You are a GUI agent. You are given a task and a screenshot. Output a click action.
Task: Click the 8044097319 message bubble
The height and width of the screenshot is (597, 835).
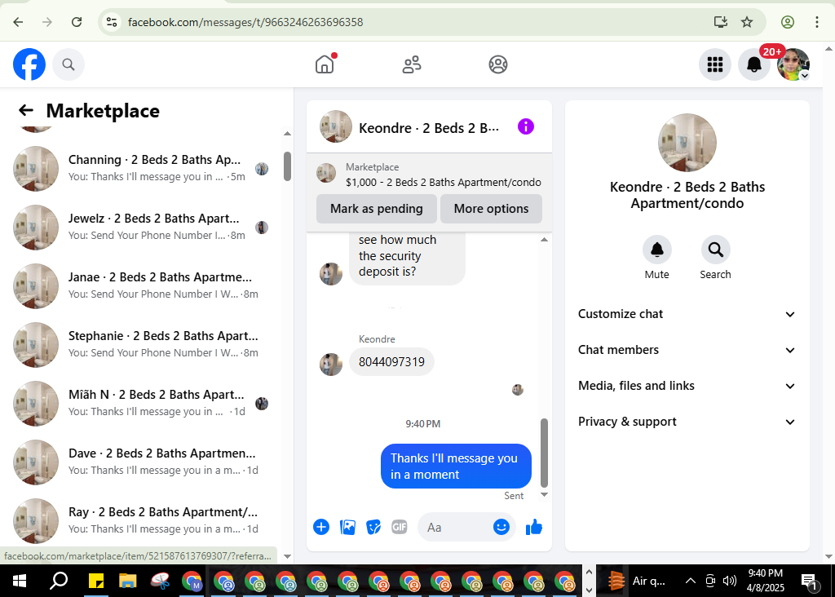click(391, 362)
